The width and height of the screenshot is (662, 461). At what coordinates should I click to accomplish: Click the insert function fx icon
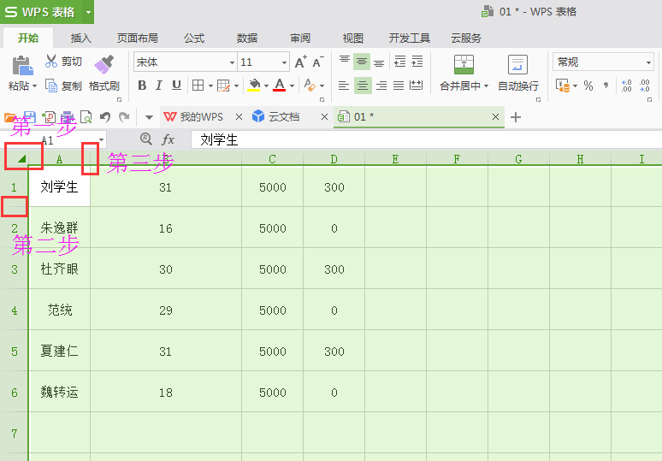tap(168, 139)
